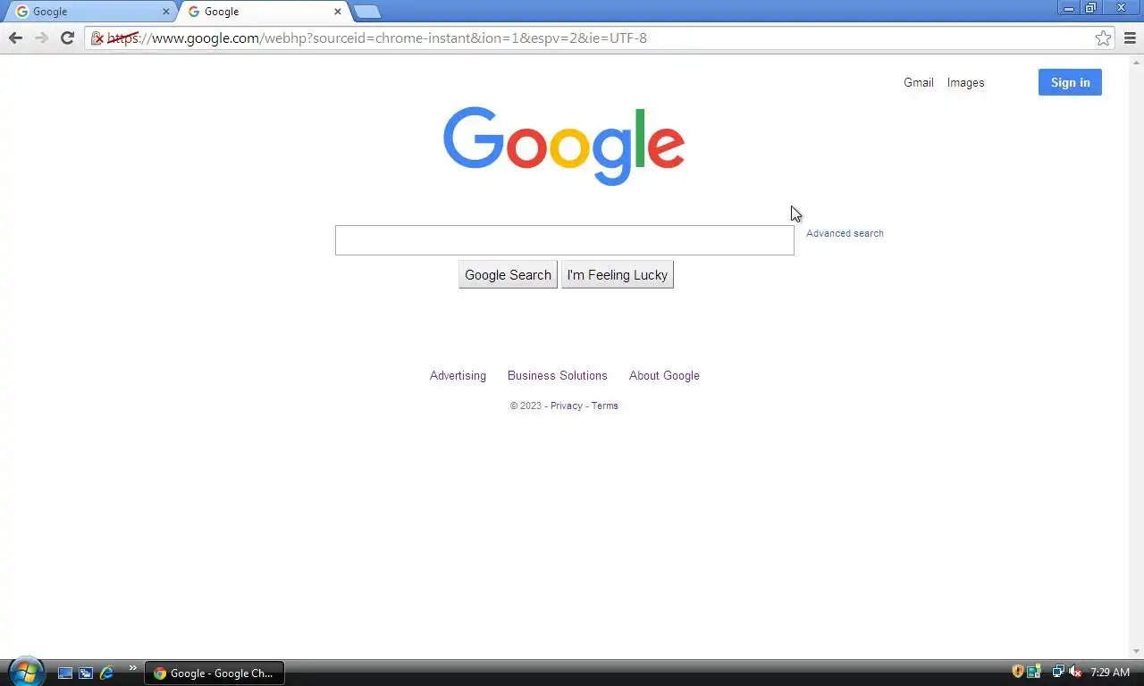This screenshot has height=686, width=1144.
Task: Open Gmail link
Action: click(918, 82)
